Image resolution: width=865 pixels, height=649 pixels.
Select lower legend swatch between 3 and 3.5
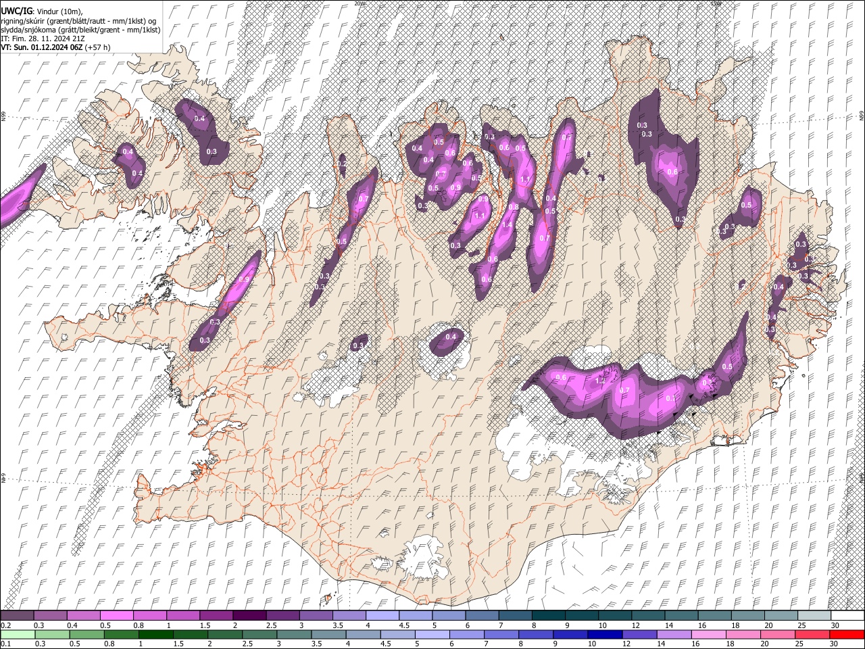[x=293, y=634]
